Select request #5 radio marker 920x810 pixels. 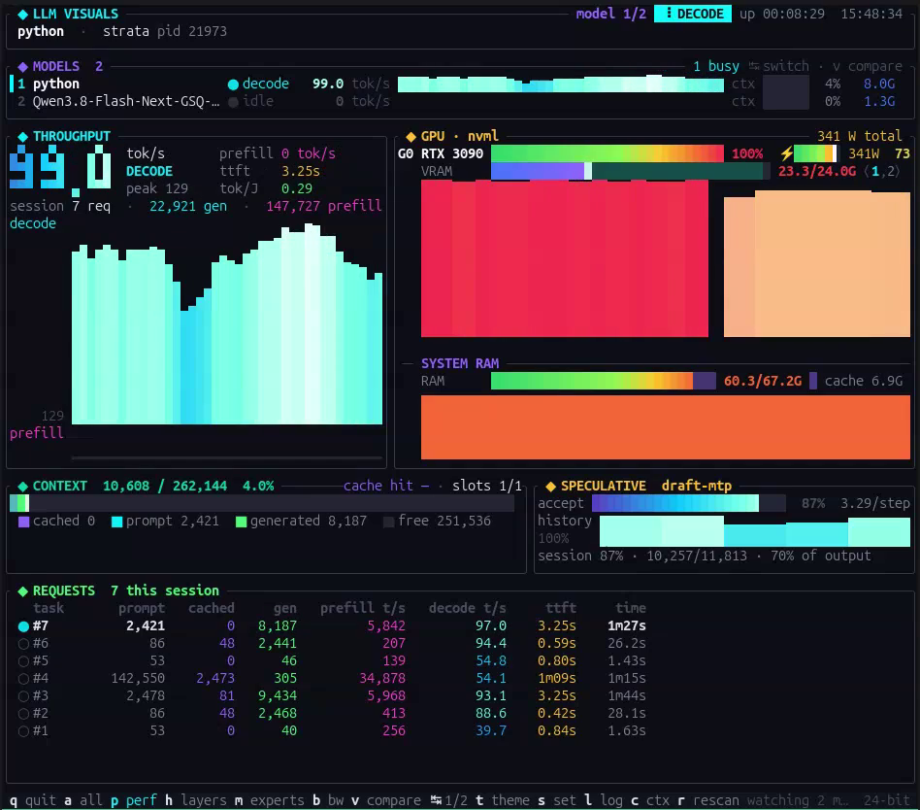[23, 661]
